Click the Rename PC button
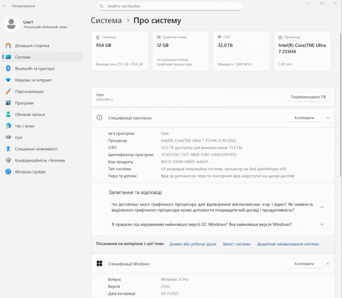This screenshot has width=342, height=298. 308,97
